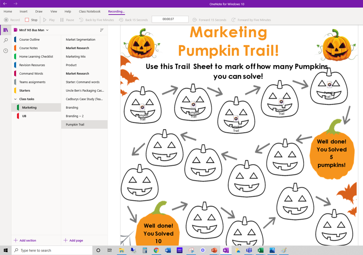Open Microsoft Teams from taskbar
Viewport: 363px width, 255px height.
[249, 251]
